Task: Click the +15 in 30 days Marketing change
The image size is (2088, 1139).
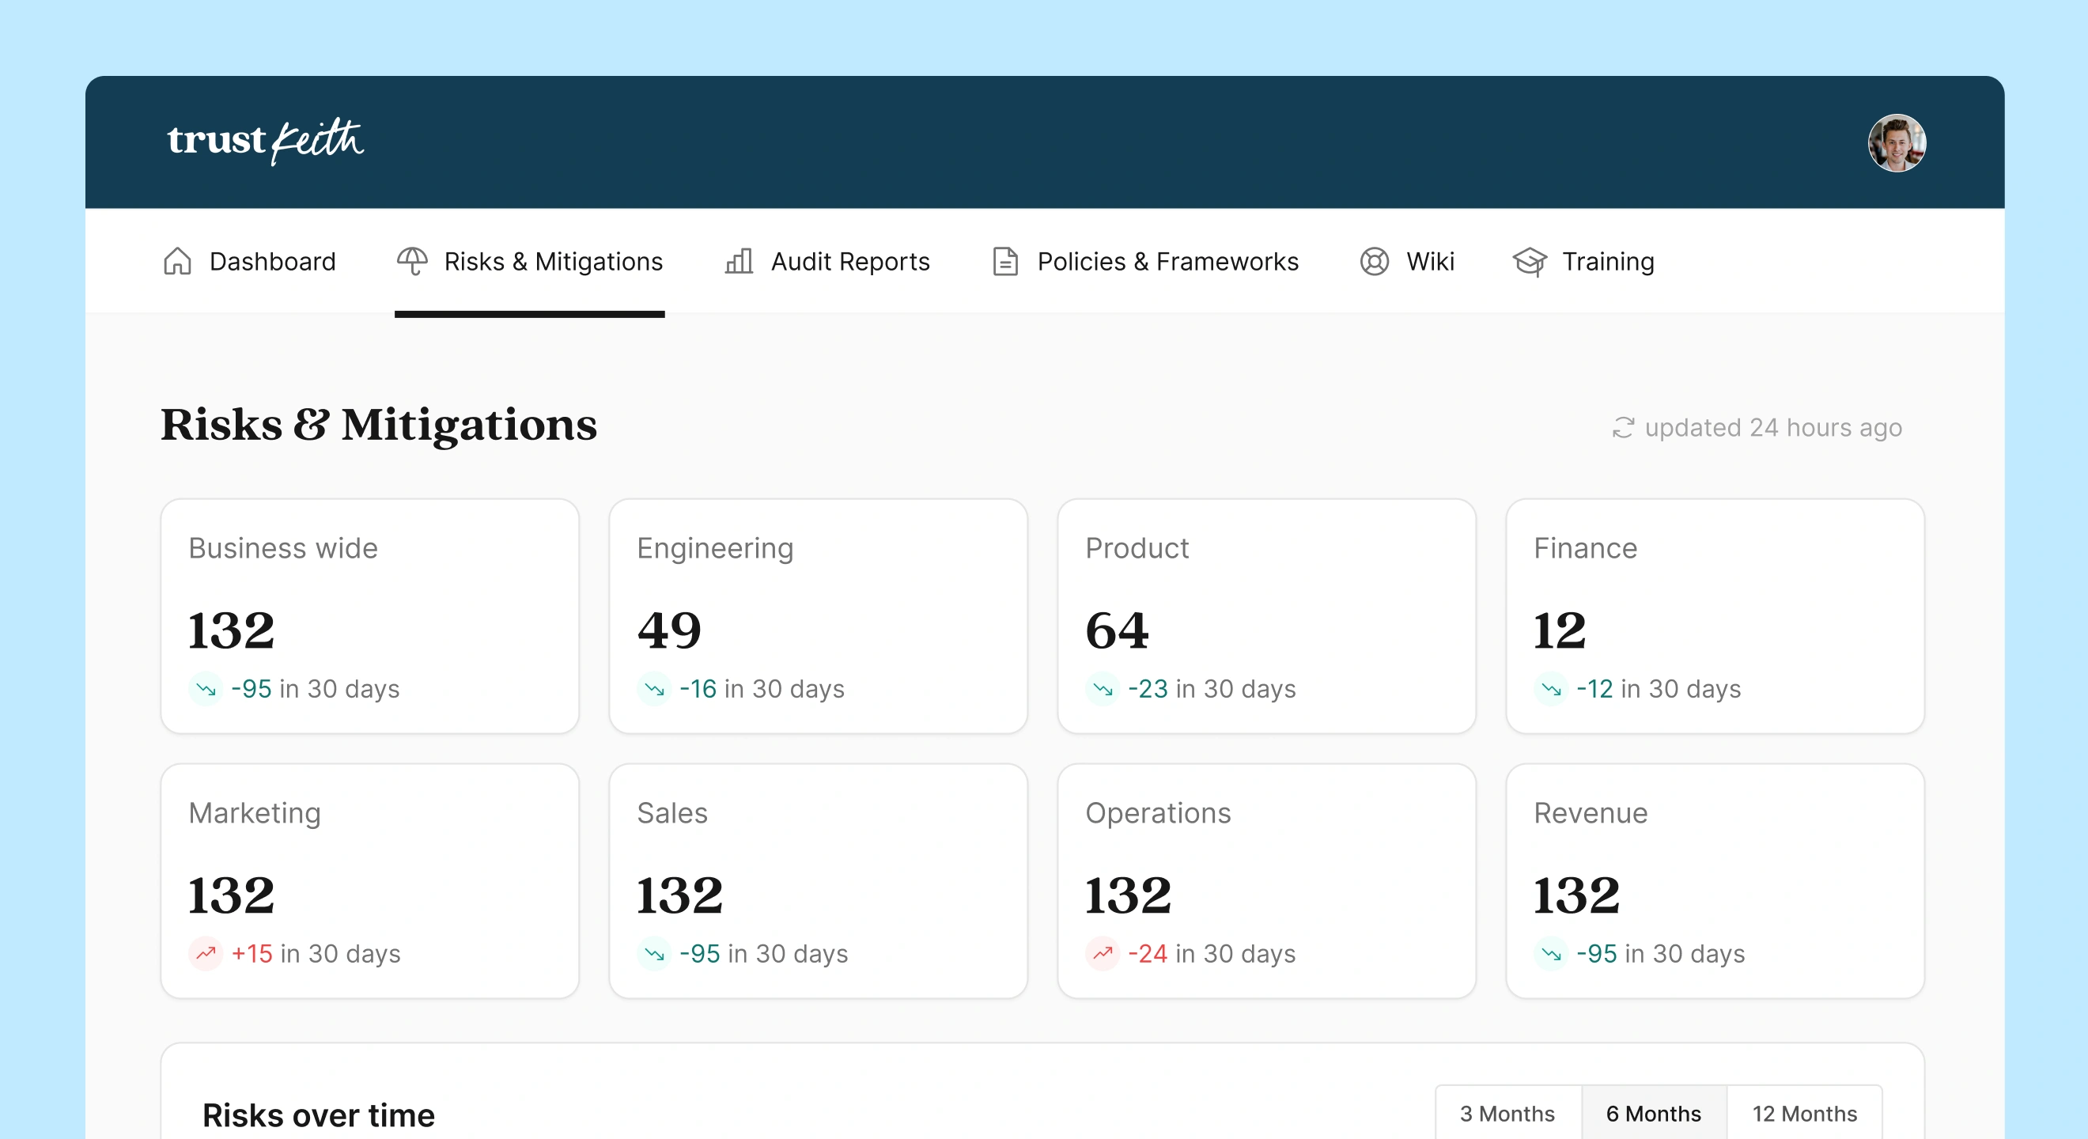Action: point(316,953)
